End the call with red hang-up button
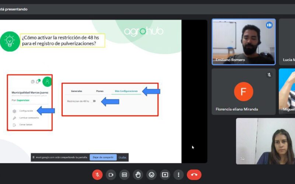This screenshot has height=184, width=295. 194,175
